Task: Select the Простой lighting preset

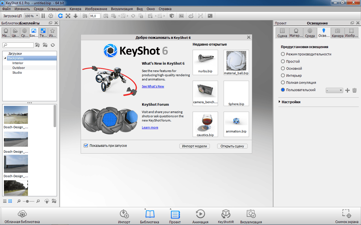Action: pos(290,61)
